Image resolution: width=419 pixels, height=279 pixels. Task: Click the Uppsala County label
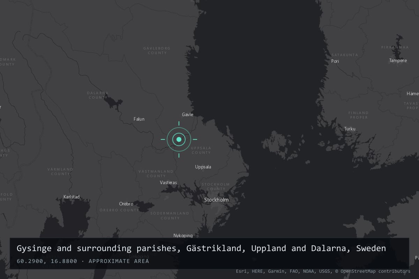[x=201, y=150]
